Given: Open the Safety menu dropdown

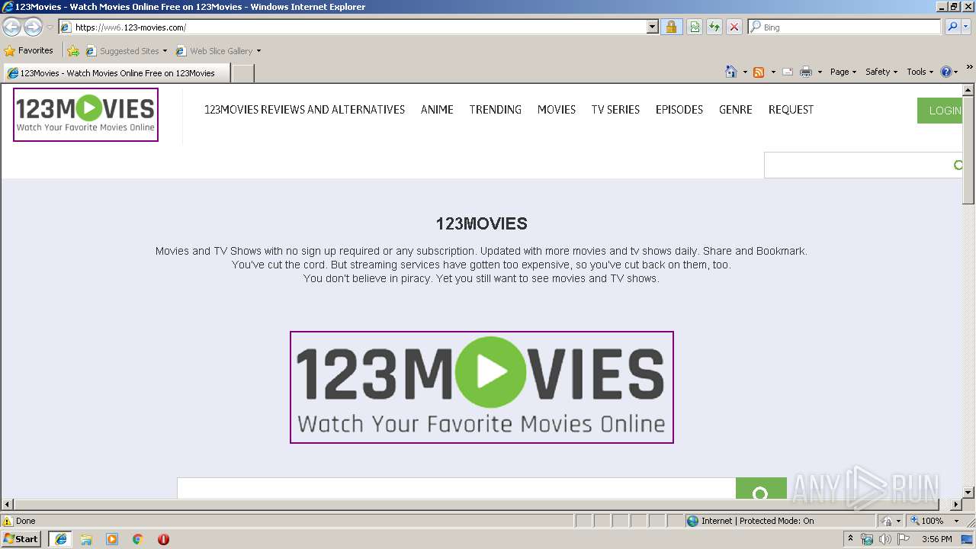Looking at the screenshot, I should coord(881,72).
